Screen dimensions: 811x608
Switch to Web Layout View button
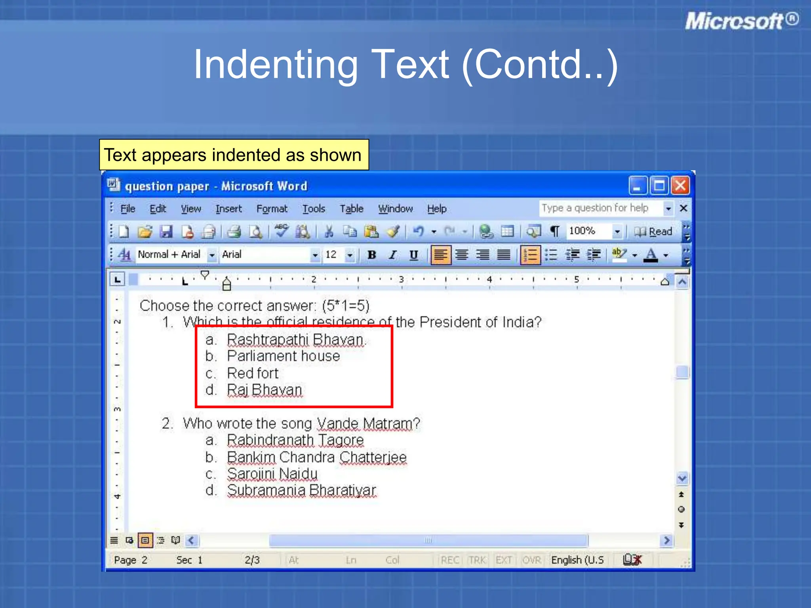click(129, 540)
